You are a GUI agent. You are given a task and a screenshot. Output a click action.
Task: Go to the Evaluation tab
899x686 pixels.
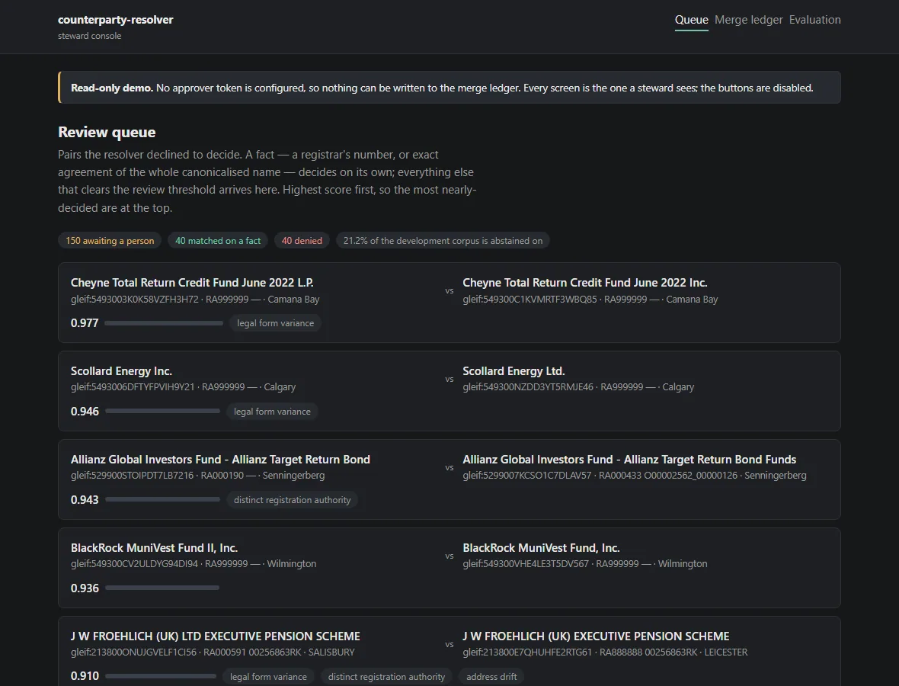[814, 20]
